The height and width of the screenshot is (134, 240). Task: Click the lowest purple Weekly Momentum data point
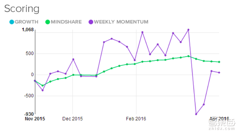(x=196, y=114)
